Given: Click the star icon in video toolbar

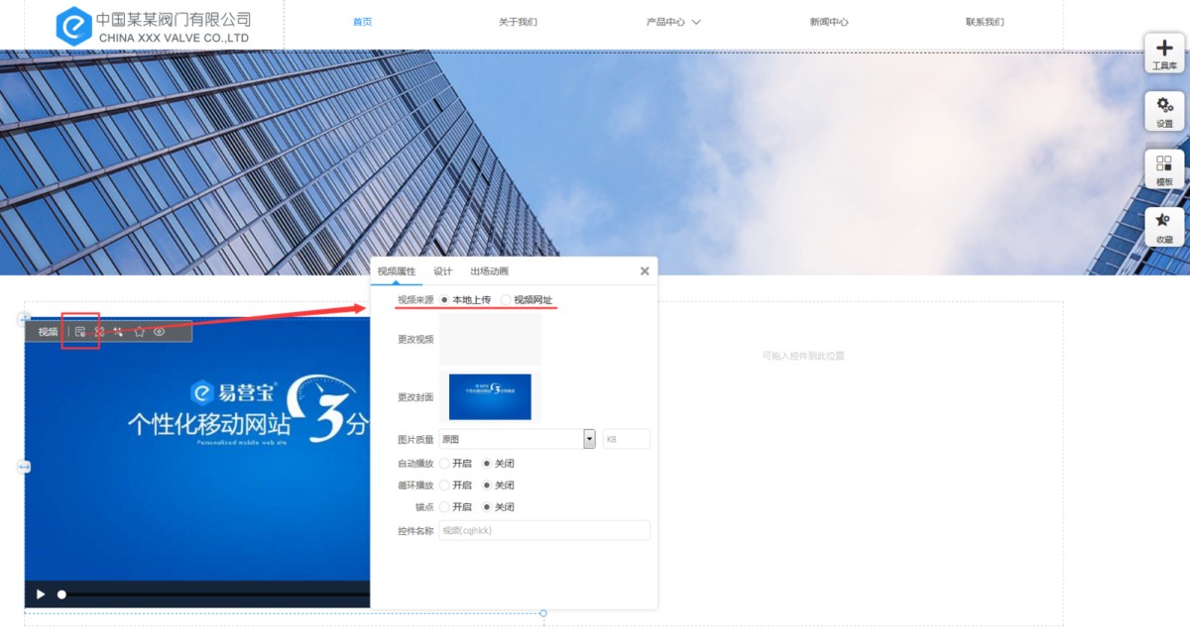Looking at the screenshot, I should point(140,332).
